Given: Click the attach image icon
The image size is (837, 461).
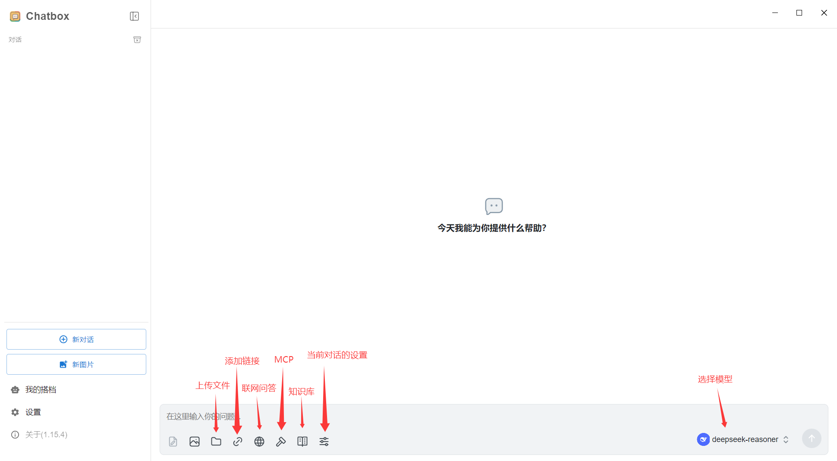Looking at the screenshot, I should coord(195,441).
